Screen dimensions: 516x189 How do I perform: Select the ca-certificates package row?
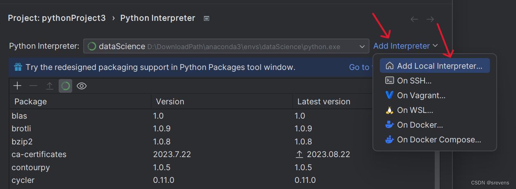pyautogui.click(x=39, y=154)
